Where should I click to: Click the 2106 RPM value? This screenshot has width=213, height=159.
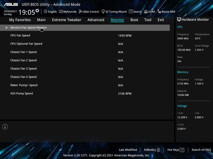125,93
